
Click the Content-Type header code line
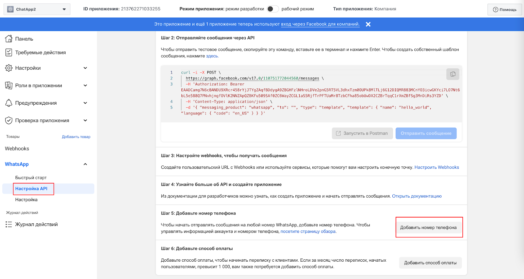tap(229, 102)
